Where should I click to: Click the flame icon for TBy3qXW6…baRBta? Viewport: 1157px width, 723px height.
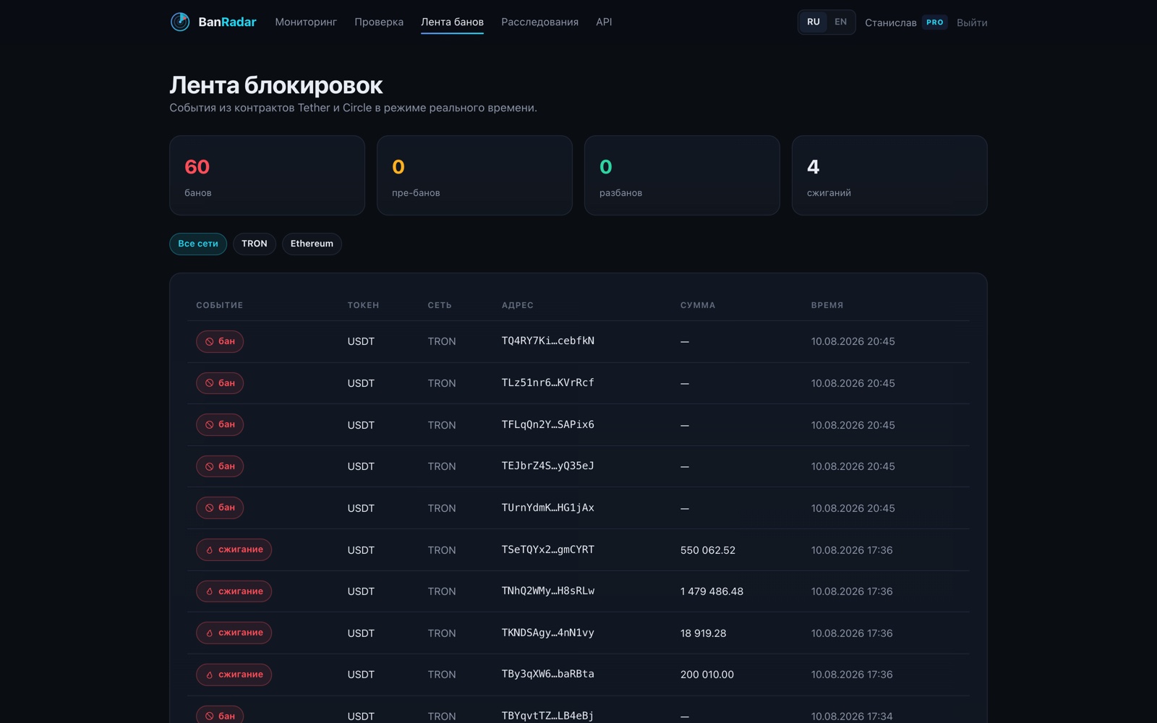pyautogui.click(x=210, y=675)
